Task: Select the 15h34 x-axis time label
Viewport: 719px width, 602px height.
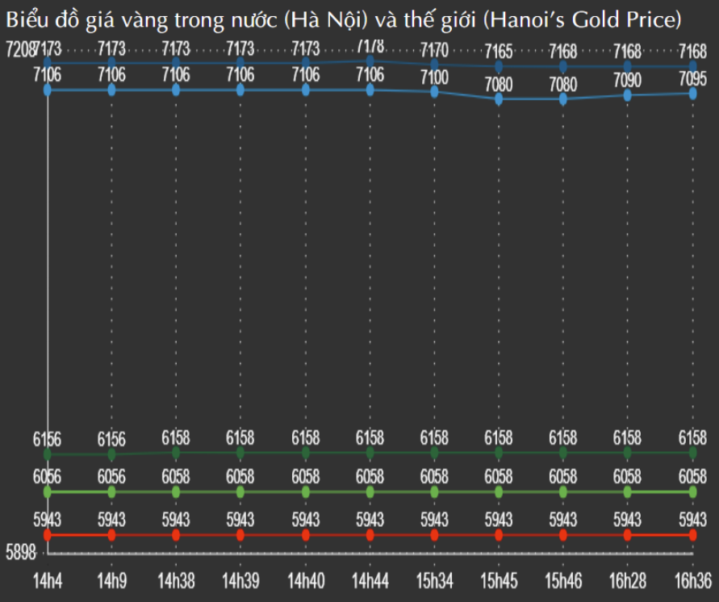Action: tap(434, 580)
